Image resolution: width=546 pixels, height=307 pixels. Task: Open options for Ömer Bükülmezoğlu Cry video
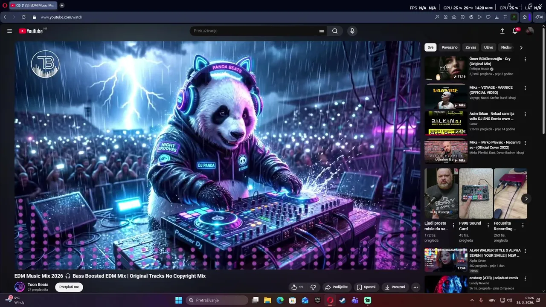click(525, 59)
